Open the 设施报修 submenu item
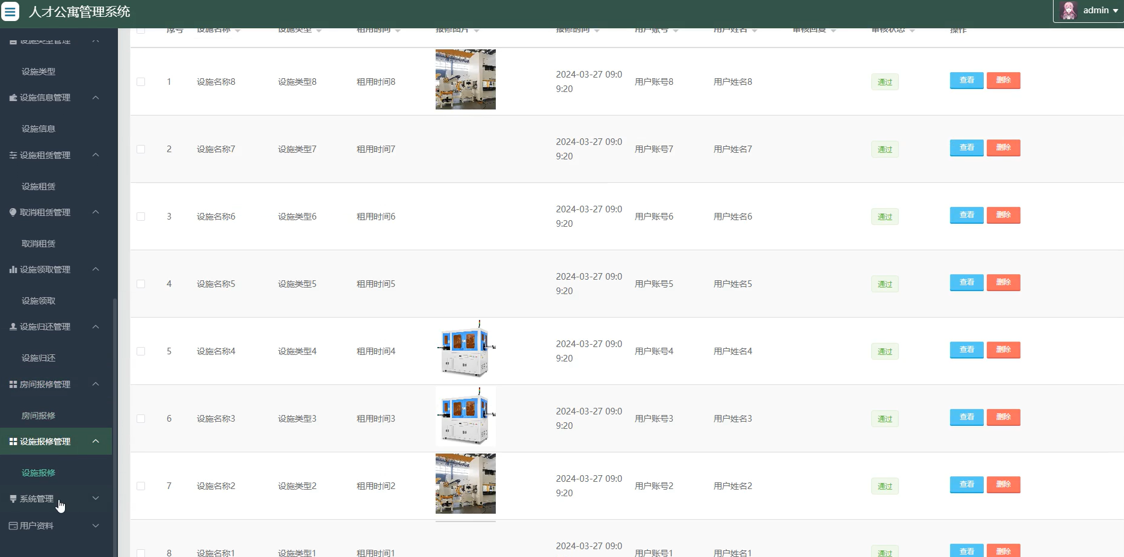1124x557 pixels. [x=39, y=473]
